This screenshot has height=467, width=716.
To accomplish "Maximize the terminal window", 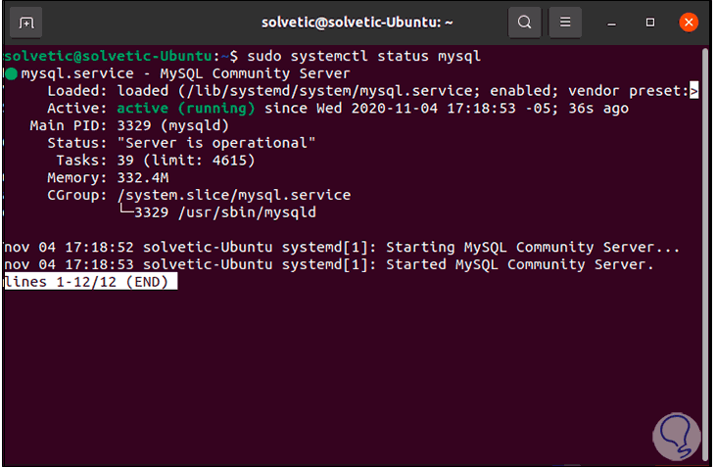I will click(x=650, y=22).
